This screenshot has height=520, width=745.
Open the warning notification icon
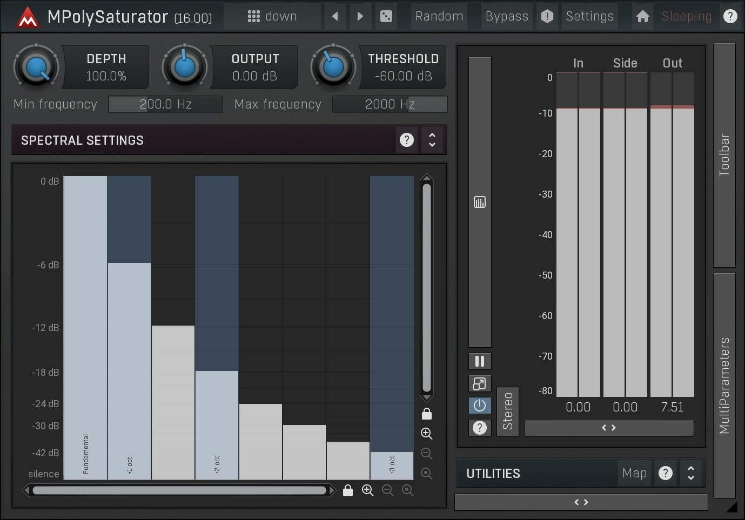pos(547,16)
